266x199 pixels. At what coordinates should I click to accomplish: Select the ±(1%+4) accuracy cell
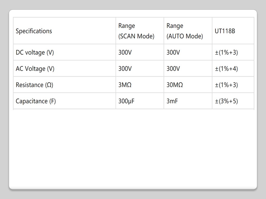coord(226,69)
